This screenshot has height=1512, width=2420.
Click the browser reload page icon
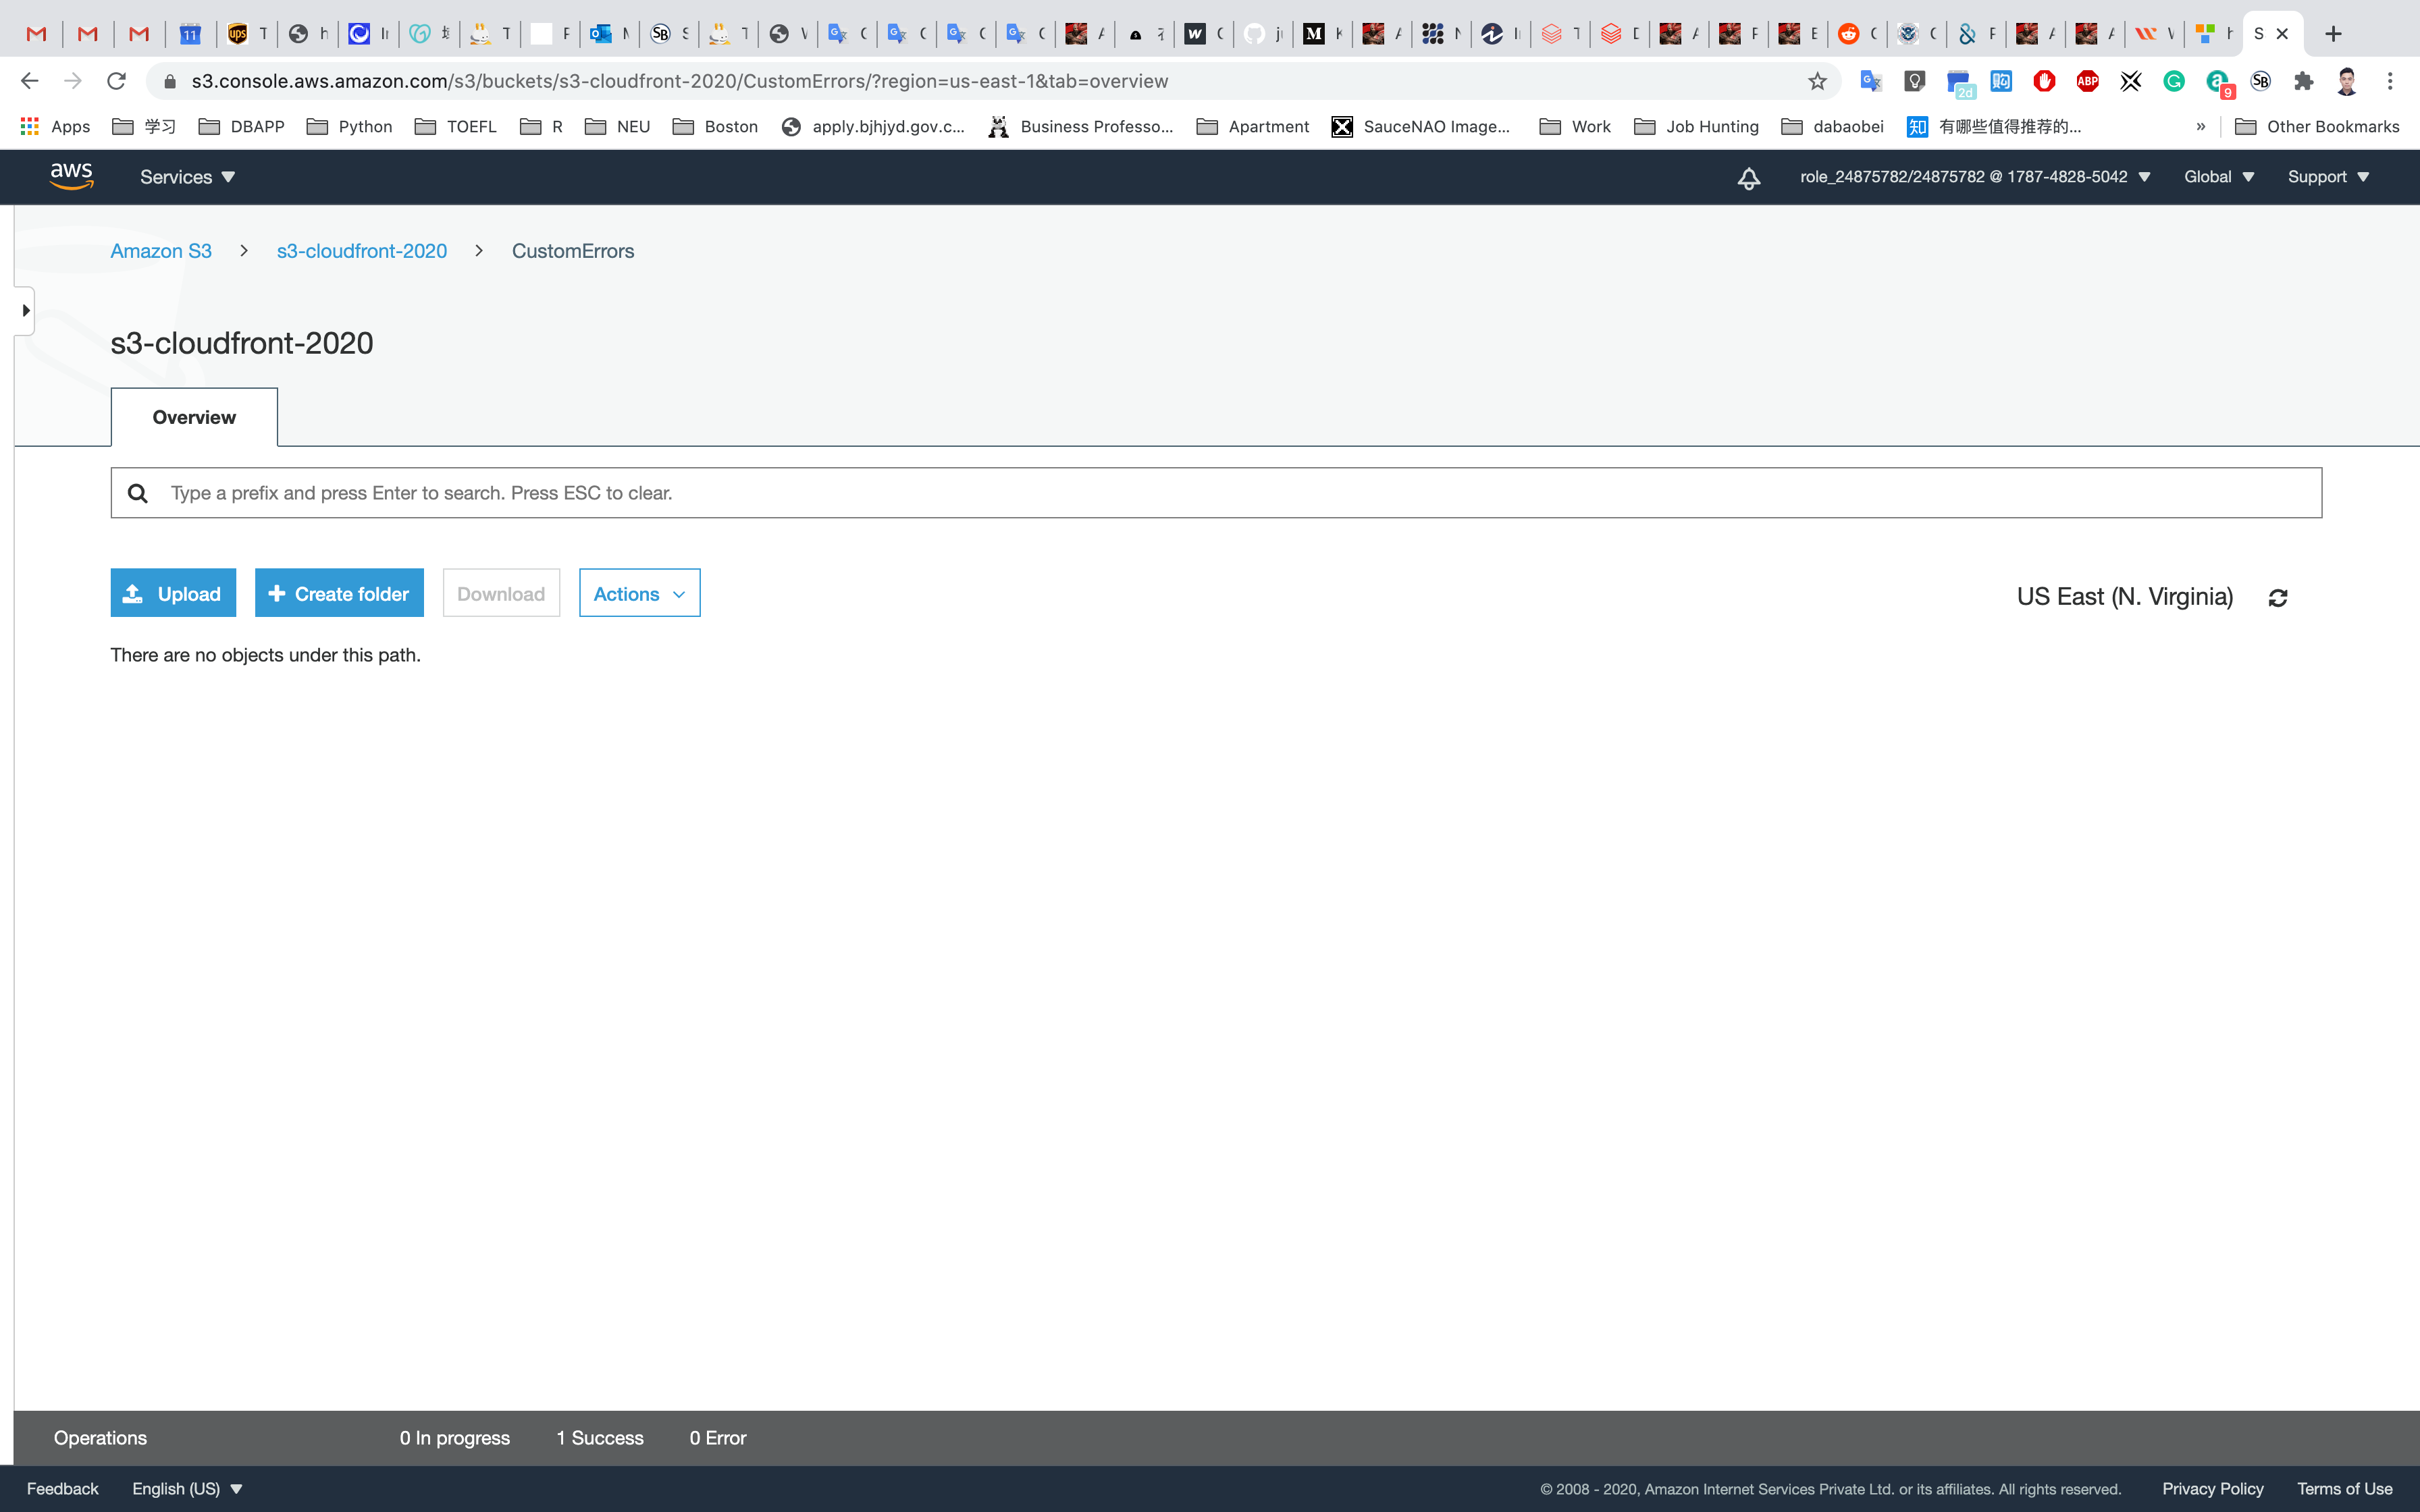click(117, 81)
